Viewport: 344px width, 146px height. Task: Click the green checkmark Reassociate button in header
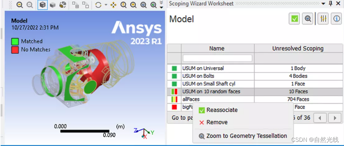pyautogui.click(x=294, y=19)
